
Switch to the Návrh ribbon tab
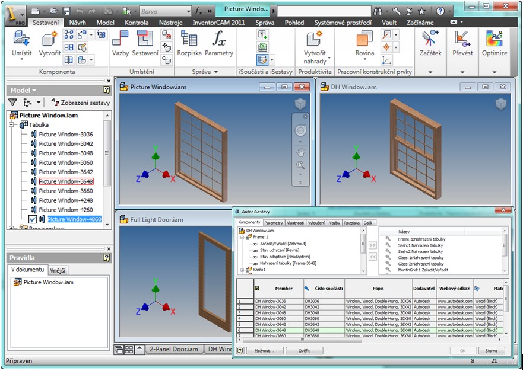77,23
